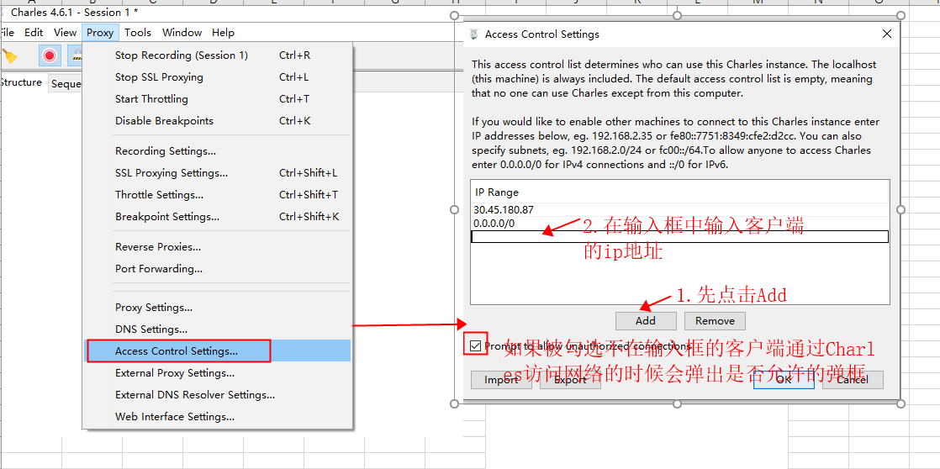Toggle Prompt to allow unauthorized connections checkbox
The image size is (940, 469).
[476, 345]
